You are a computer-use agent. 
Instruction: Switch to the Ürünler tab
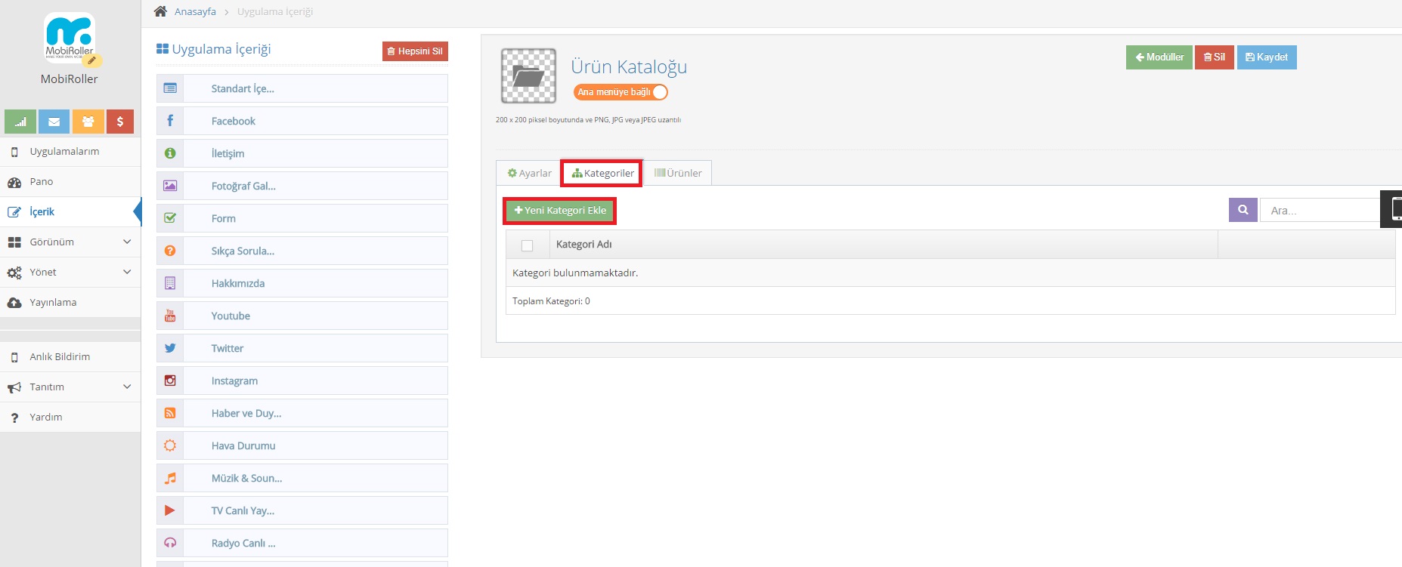click(678, 173)
